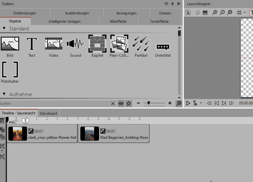Click the Suchen search field
This screenshot has width=253, height=182.
pos(55,103)
